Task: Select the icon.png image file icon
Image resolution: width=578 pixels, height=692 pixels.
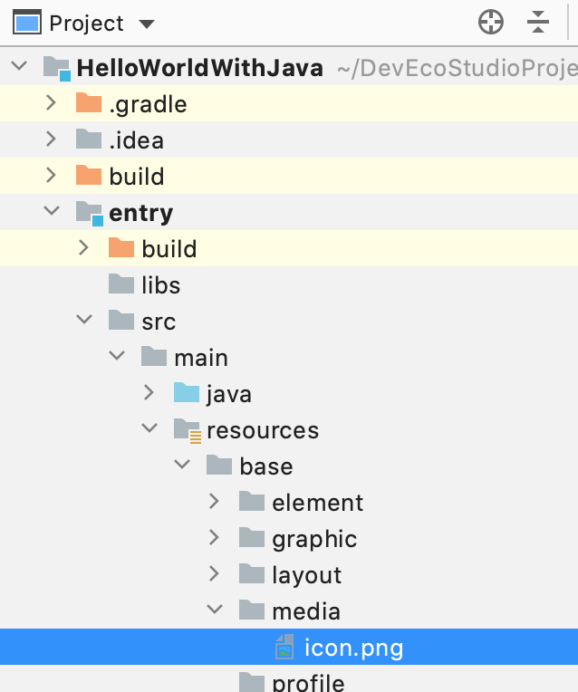Action: coord(284,647)
